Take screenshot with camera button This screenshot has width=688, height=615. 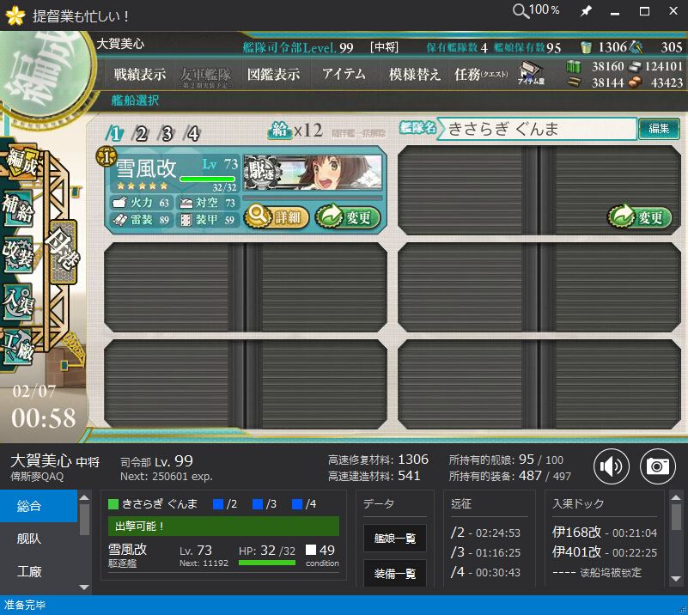click(657, 466)
